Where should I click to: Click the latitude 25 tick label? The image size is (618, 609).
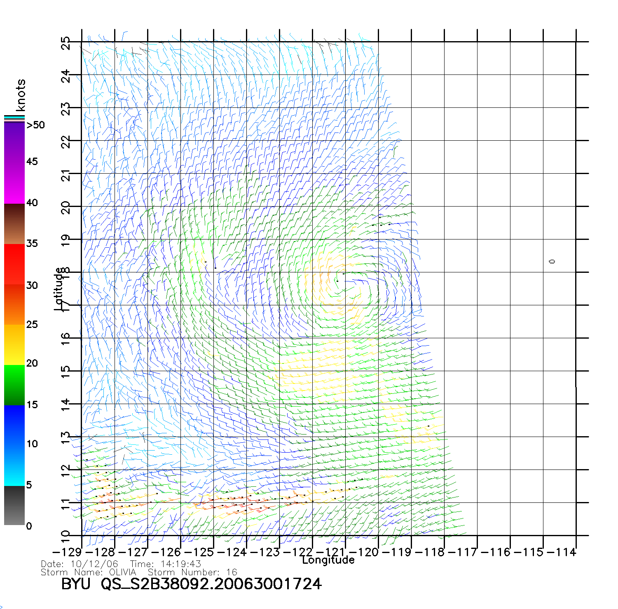click(x=66, y=43)
